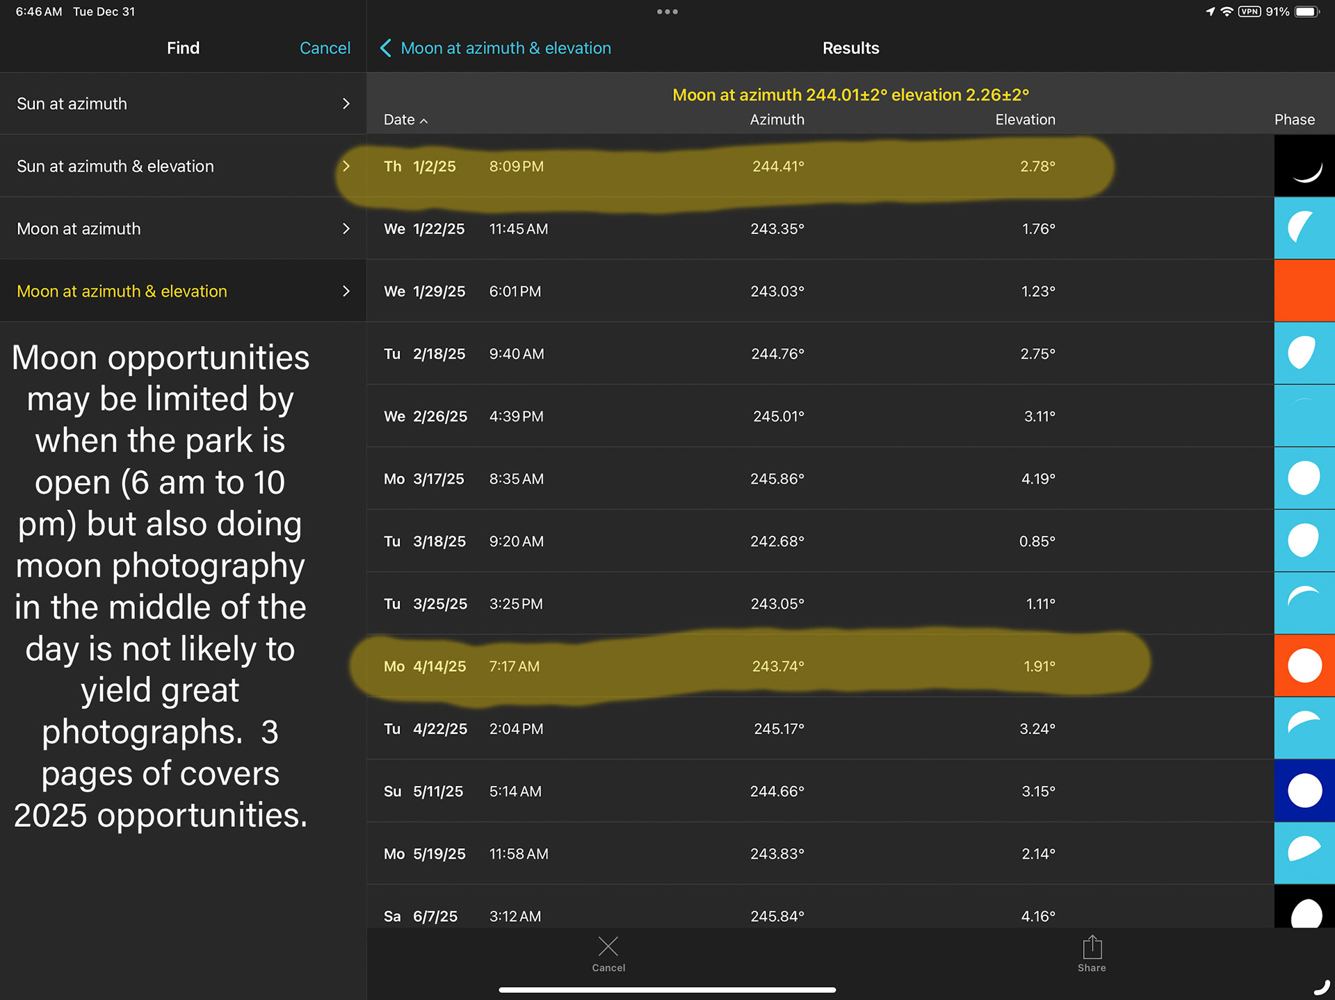Select Moon at azimuth & elevation item
Screen dimensions: 1335x1000
122,291
